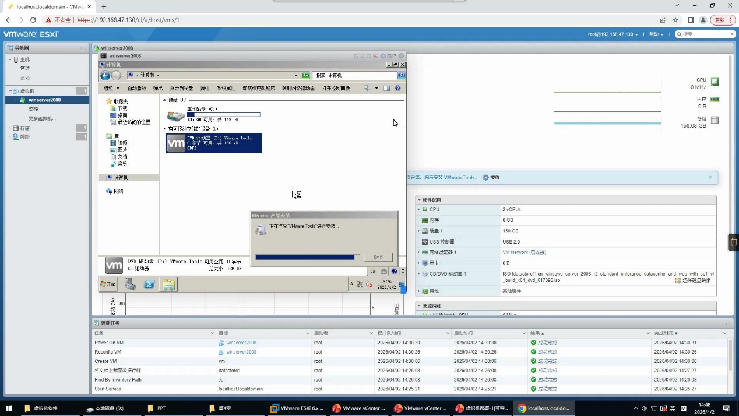
Task: Click Uninstall or change a program
Action: coord(259,89)
